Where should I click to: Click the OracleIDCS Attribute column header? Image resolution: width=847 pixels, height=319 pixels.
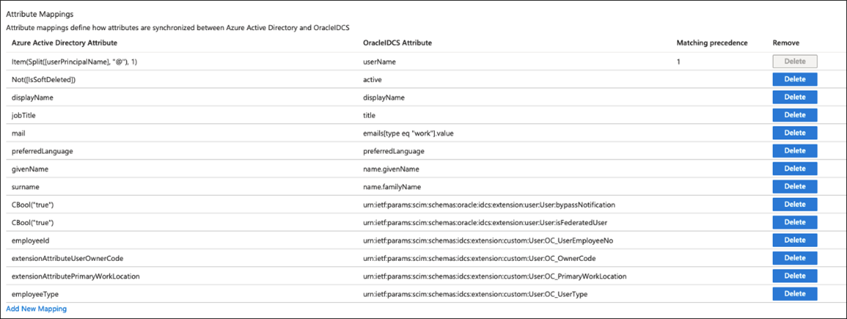coord(398,43)
